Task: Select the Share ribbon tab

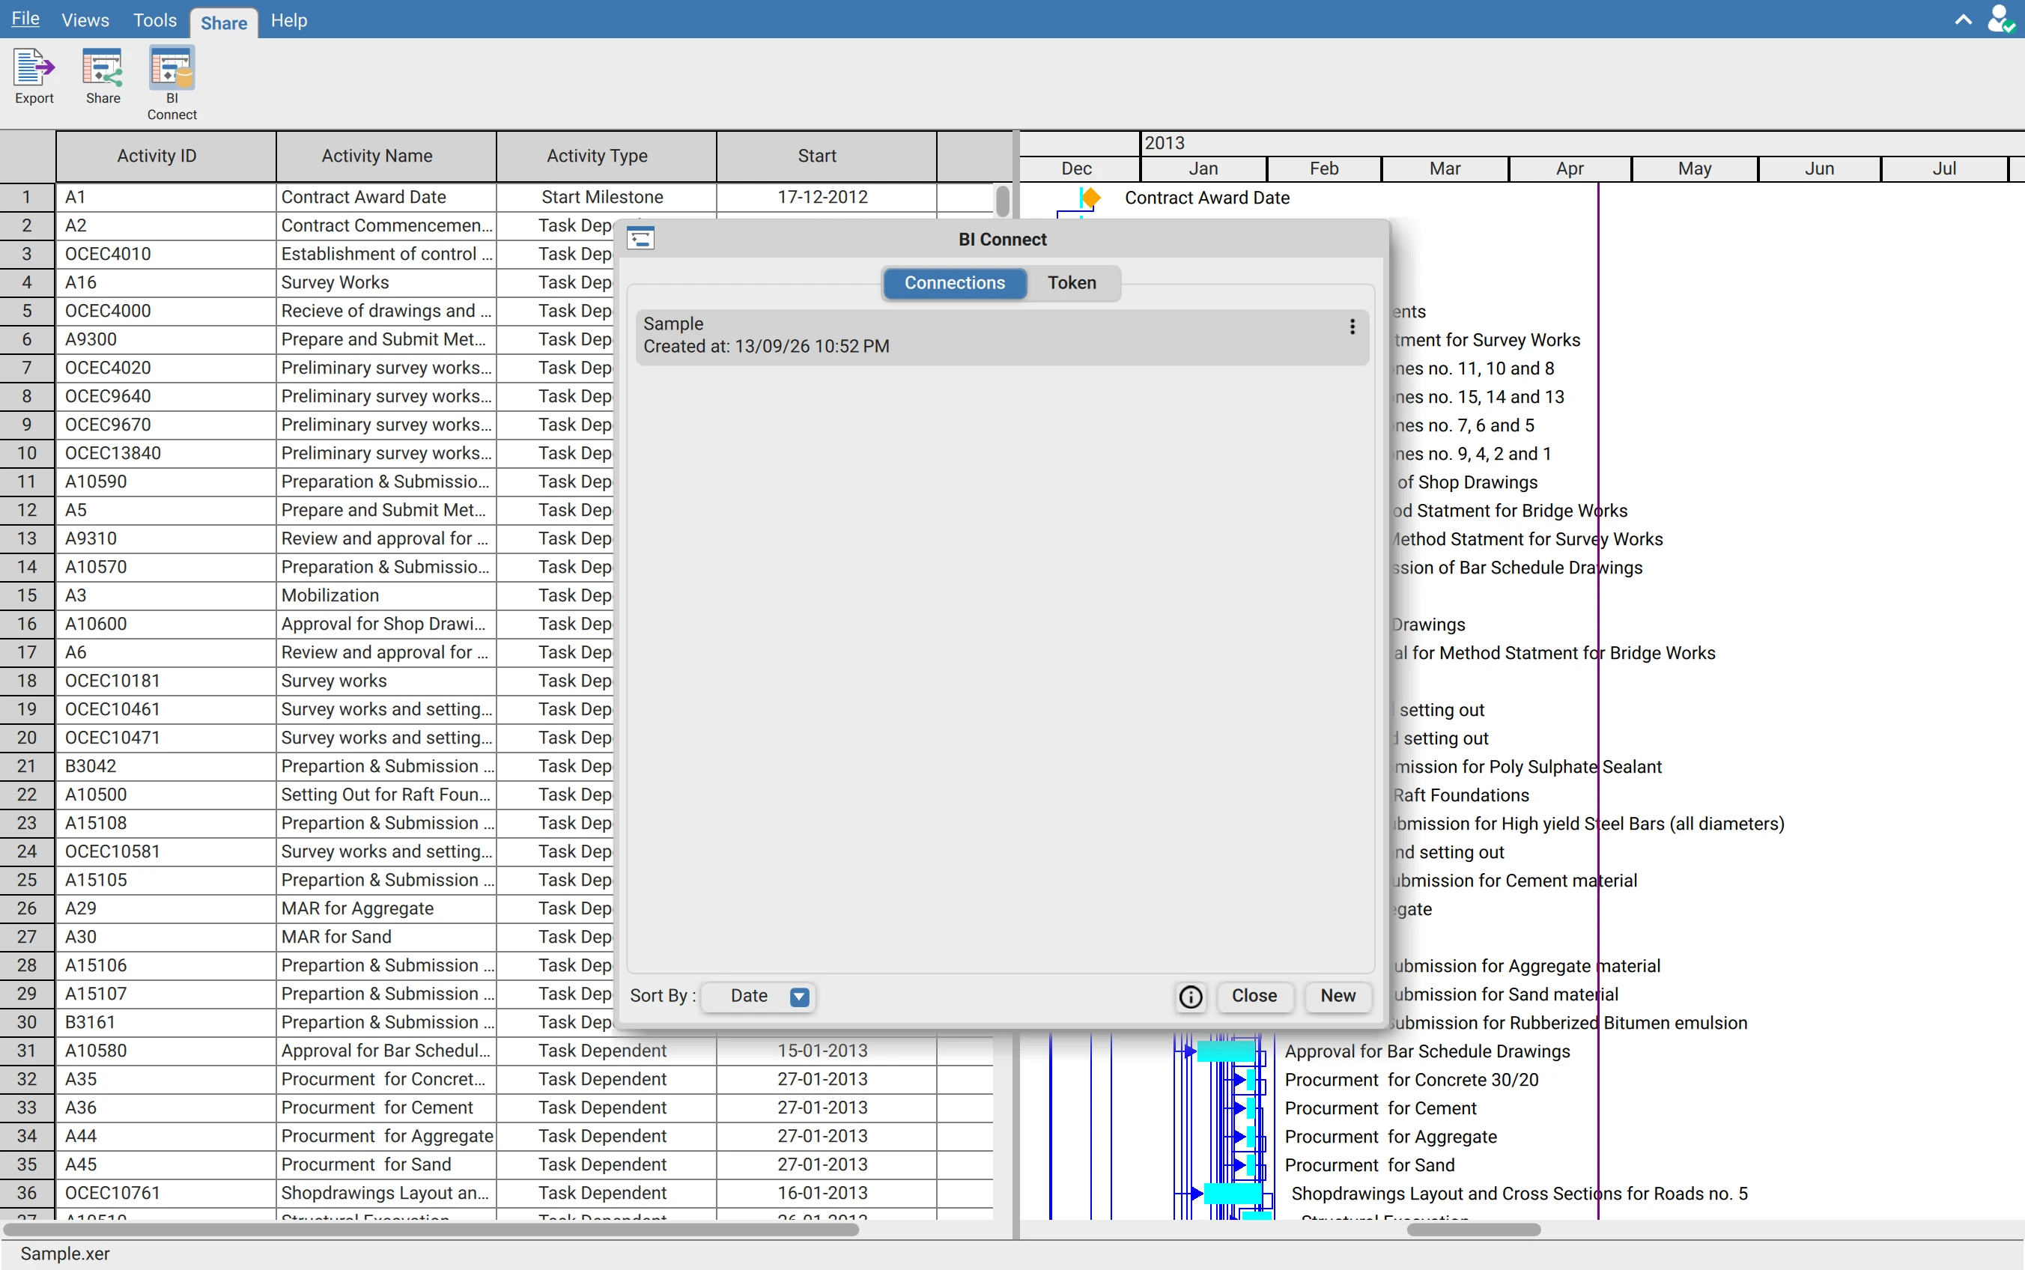Action: 223,22
